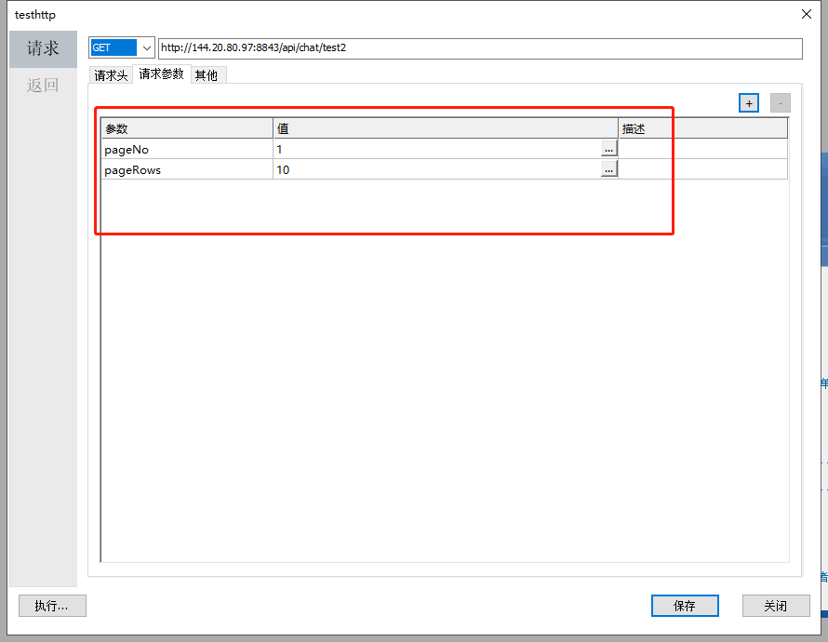Select the pageNo parameter name cell
The image size is (828, 642).
(186, 149)
